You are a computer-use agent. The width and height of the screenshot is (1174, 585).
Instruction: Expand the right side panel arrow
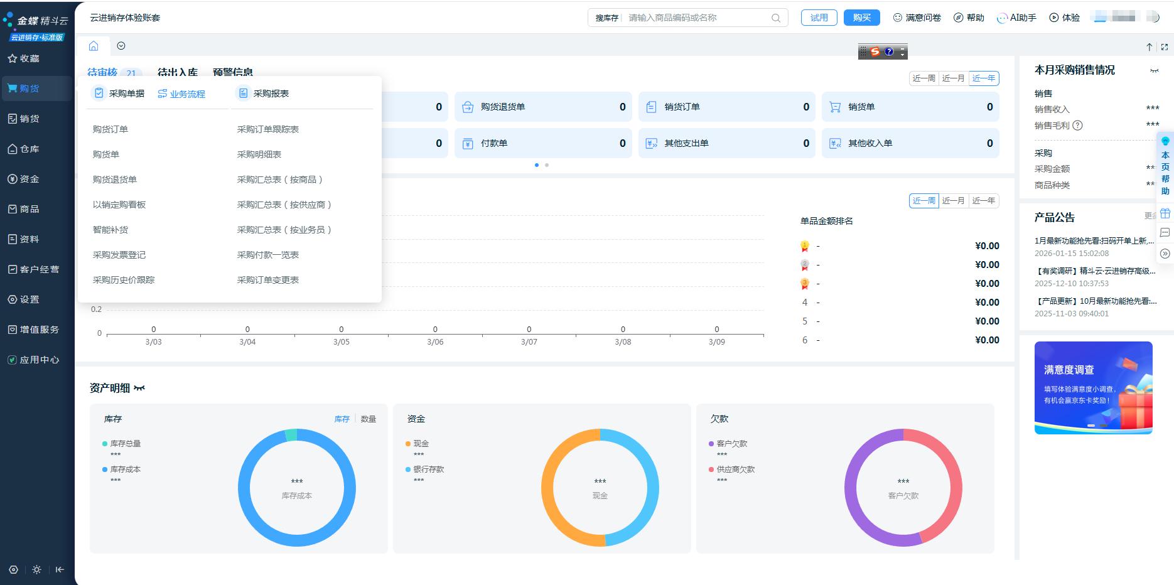[x=1165, y=254]
